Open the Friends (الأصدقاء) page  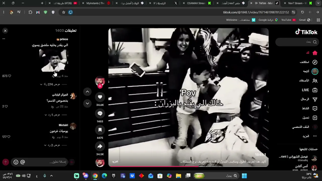click(308, 81)
